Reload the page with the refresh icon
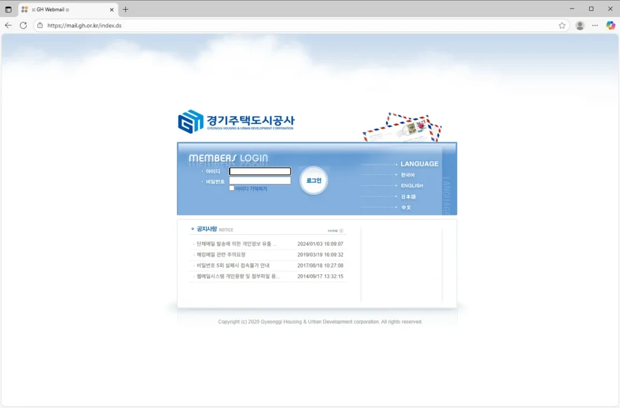This screenshot has width=620, height=408. [x=22, y=25]
